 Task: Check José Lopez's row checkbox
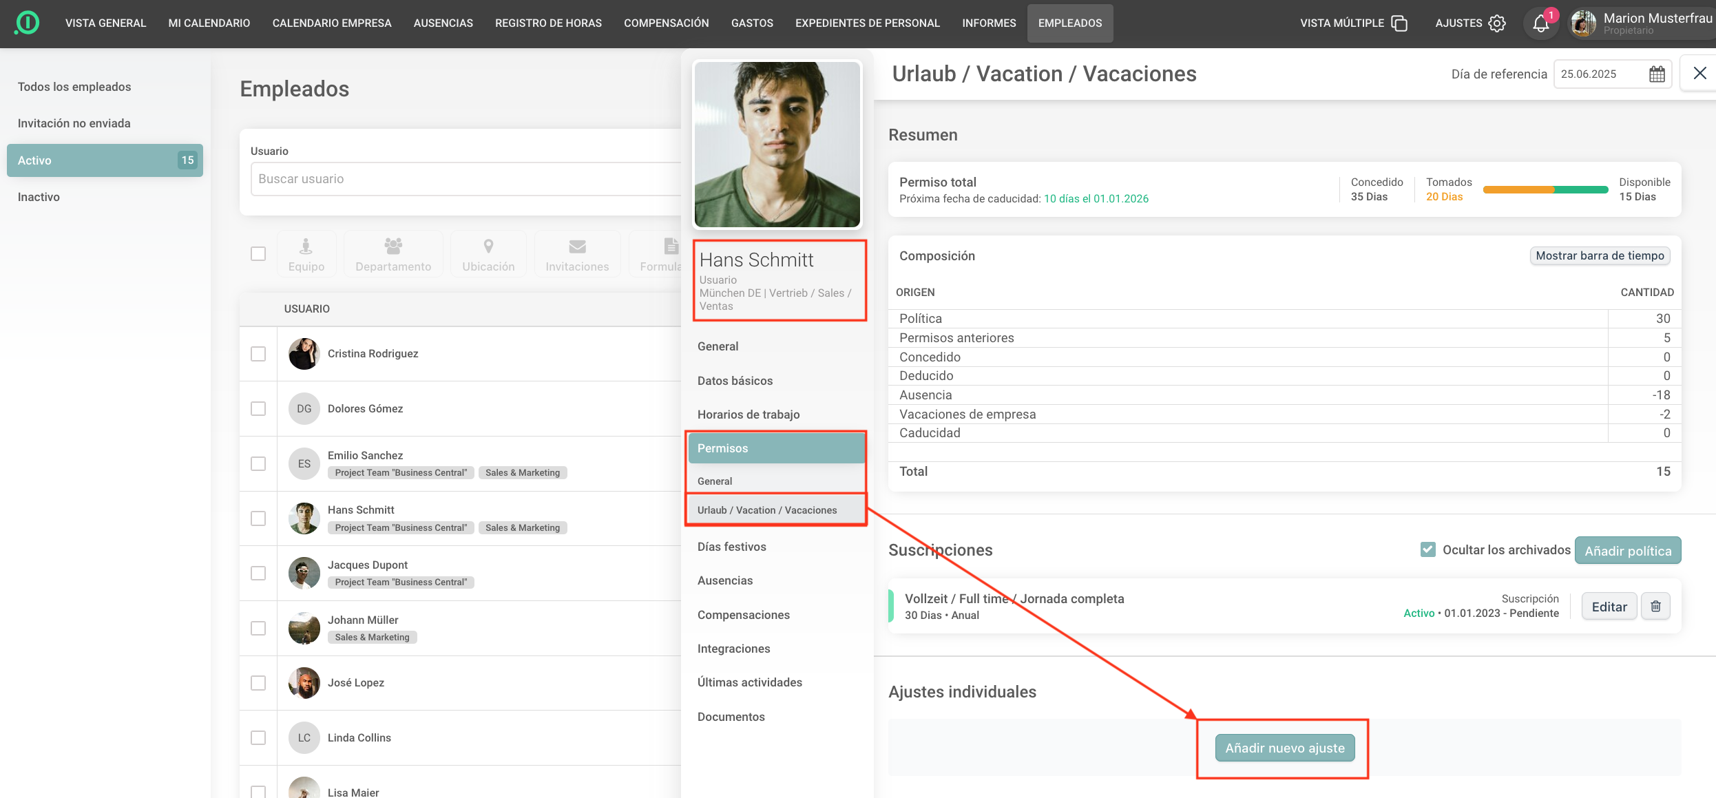(x=258, y=683)
